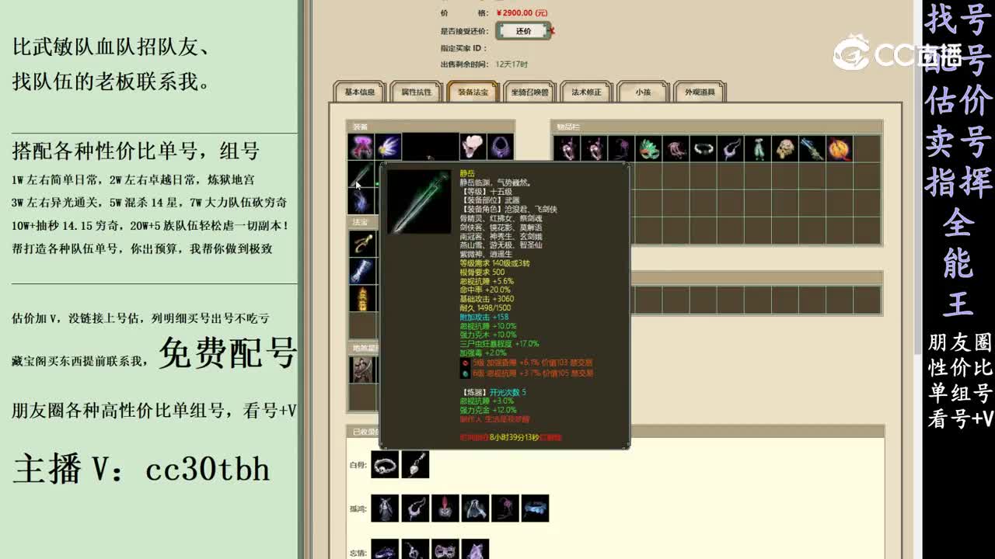Switch to the 属性抗性 tab
The height and width of the screenshot is (559, 995).
click(x=417, y=92)
